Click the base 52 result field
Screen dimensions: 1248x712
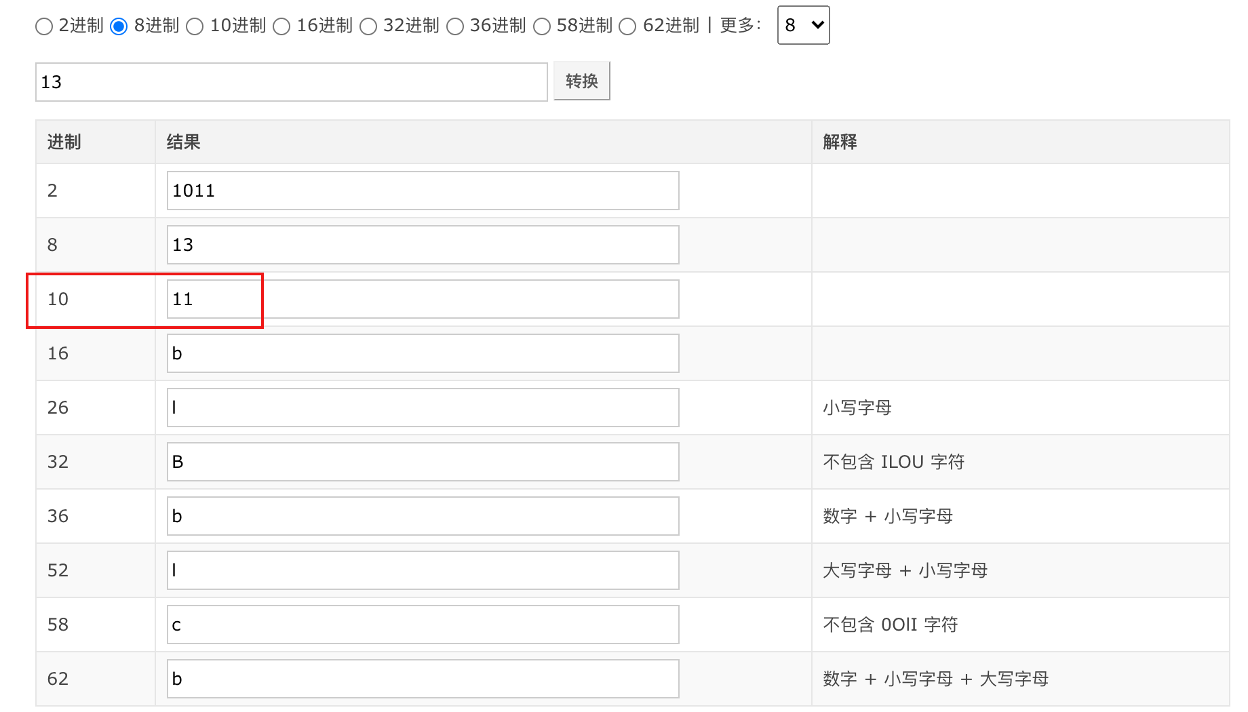(x=423, y=570)
